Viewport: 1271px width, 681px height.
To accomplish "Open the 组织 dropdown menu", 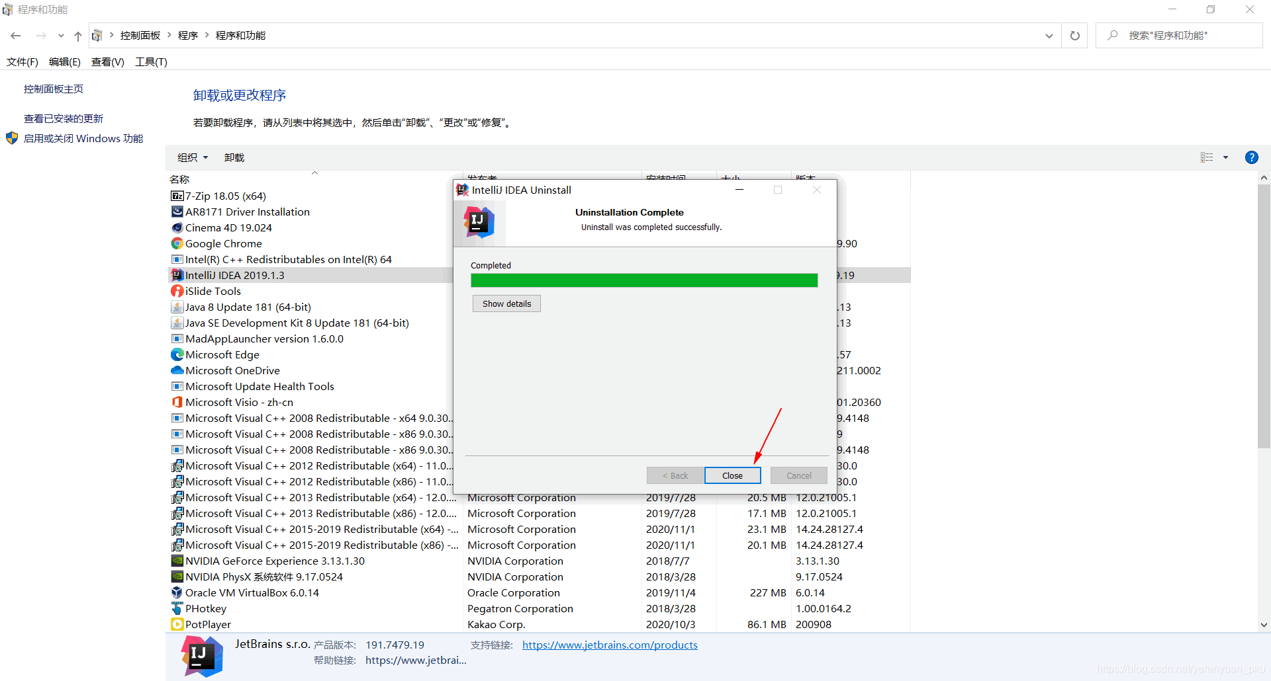I will [x=193, y=157].
